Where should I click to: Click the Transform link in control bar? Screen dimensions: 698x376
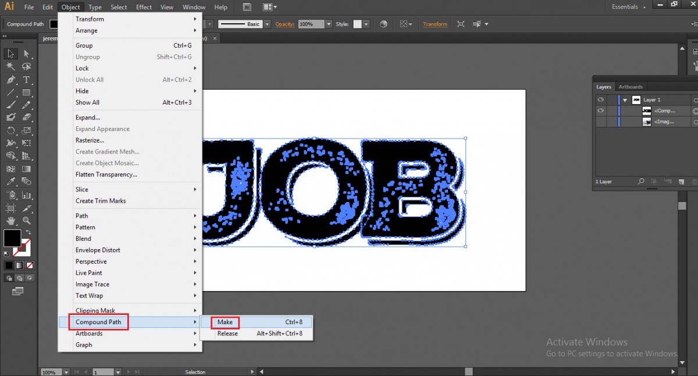pos(435,24)
